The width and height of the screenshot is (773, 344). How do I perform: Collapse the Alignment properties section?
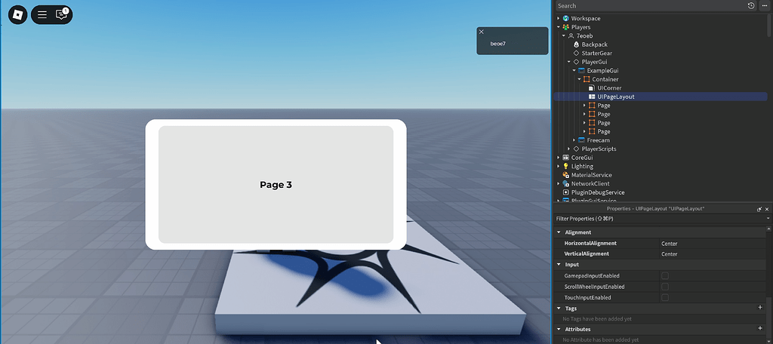click(x=559, y=232)
